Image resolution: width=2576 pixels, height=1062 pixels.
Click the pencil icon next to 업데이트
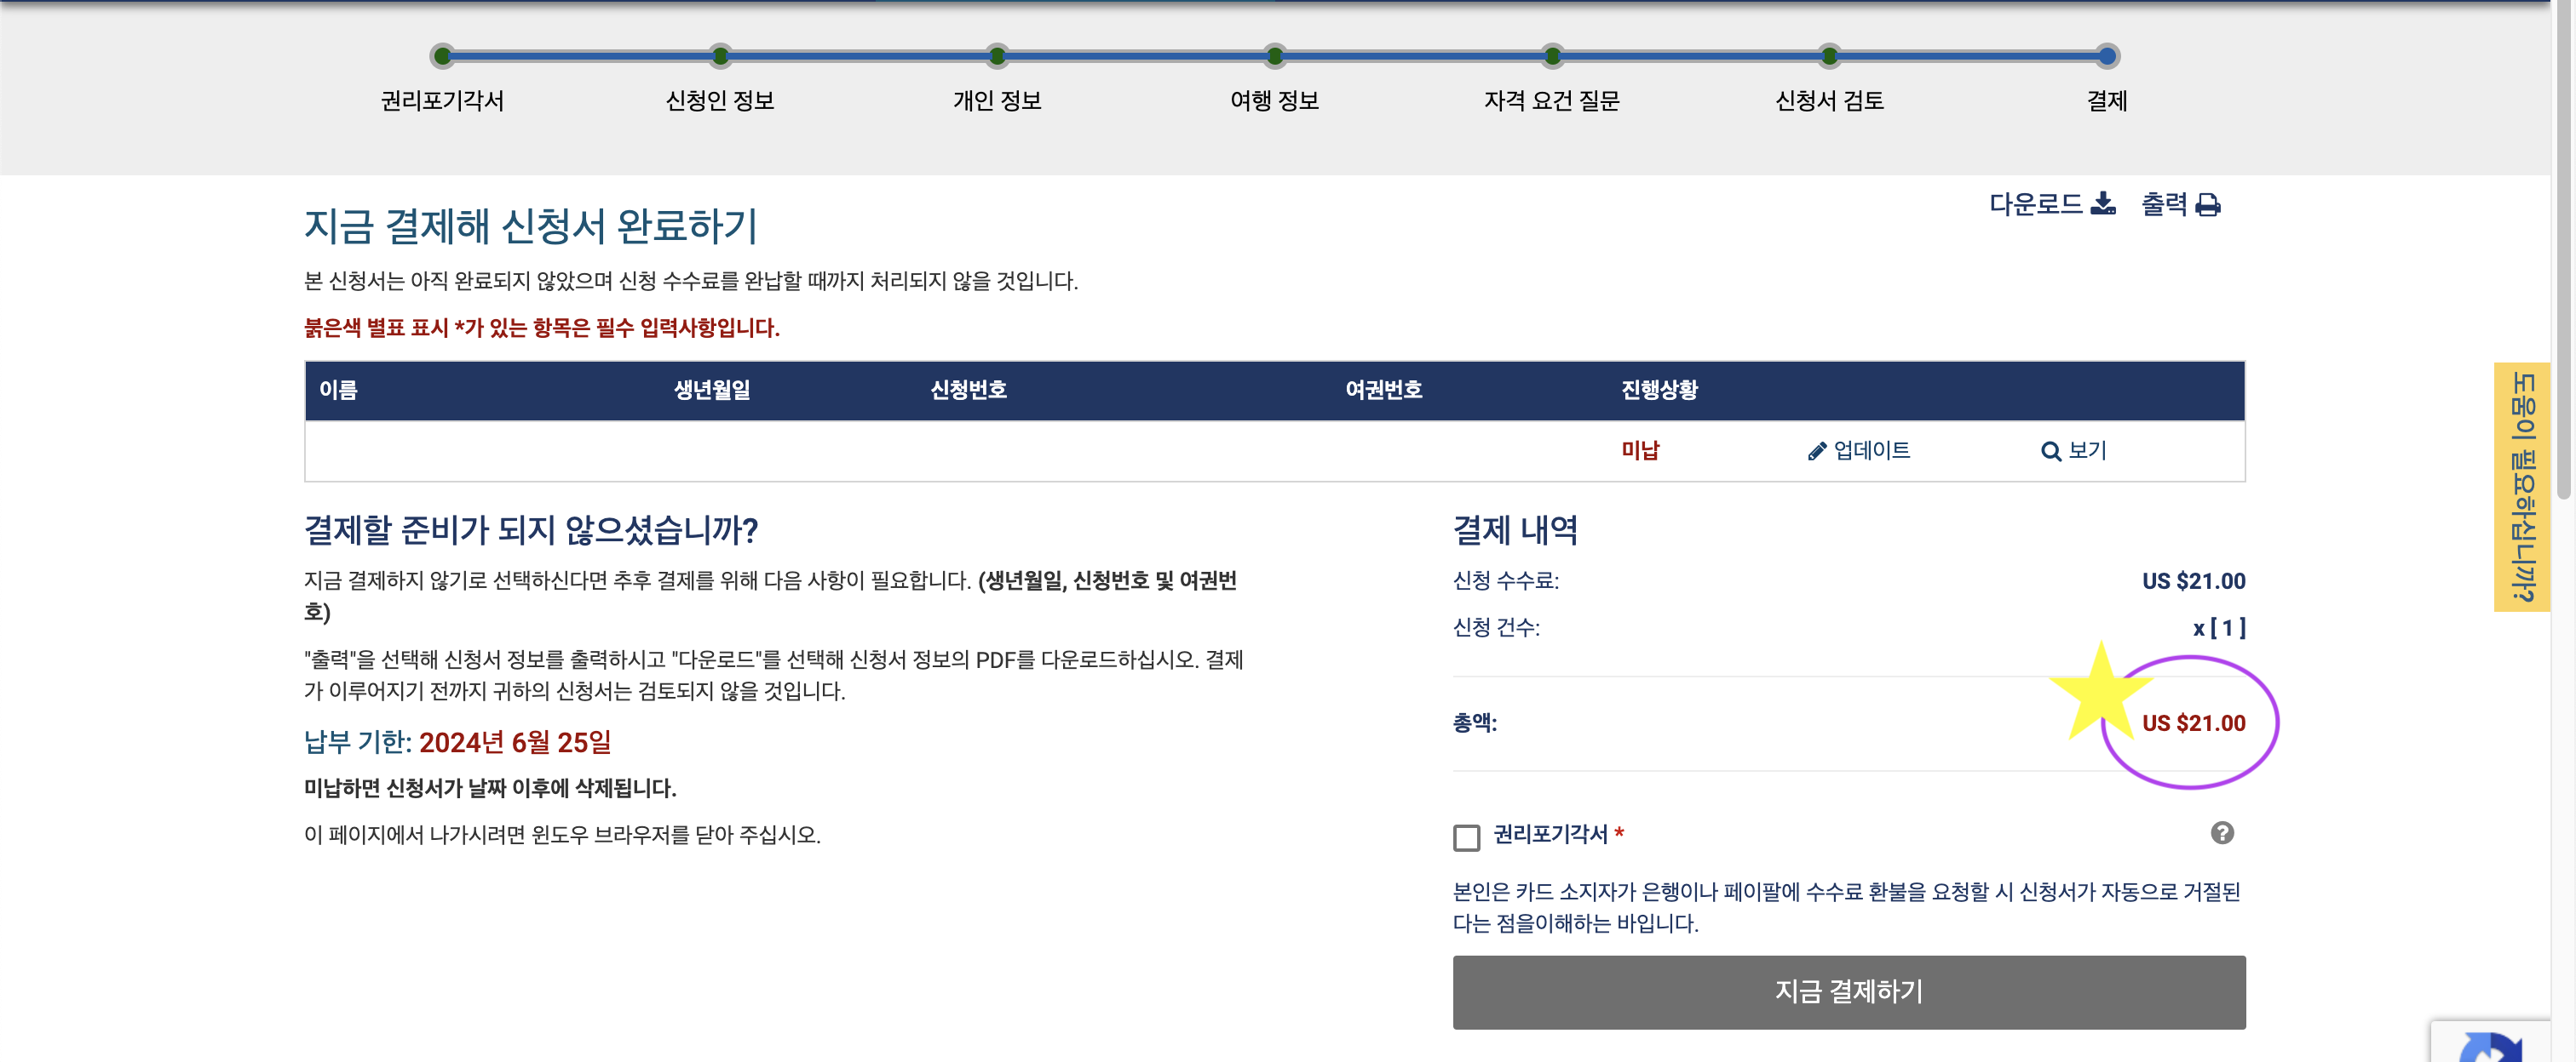tap(1817, 452)
